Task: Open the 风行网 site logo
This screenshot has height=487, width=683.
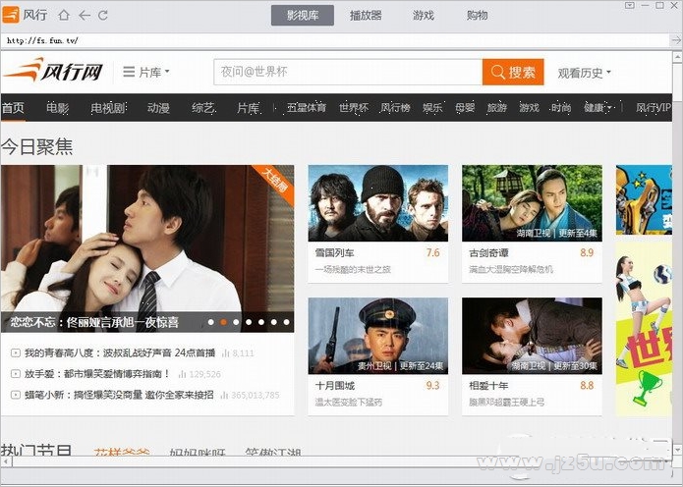Action: pyautogui.click(x=53, y=71)
